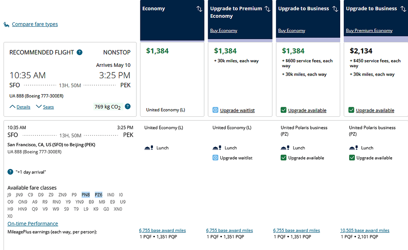
Task: Open the +1 day arrival help icon
Action: coord(10,172)
